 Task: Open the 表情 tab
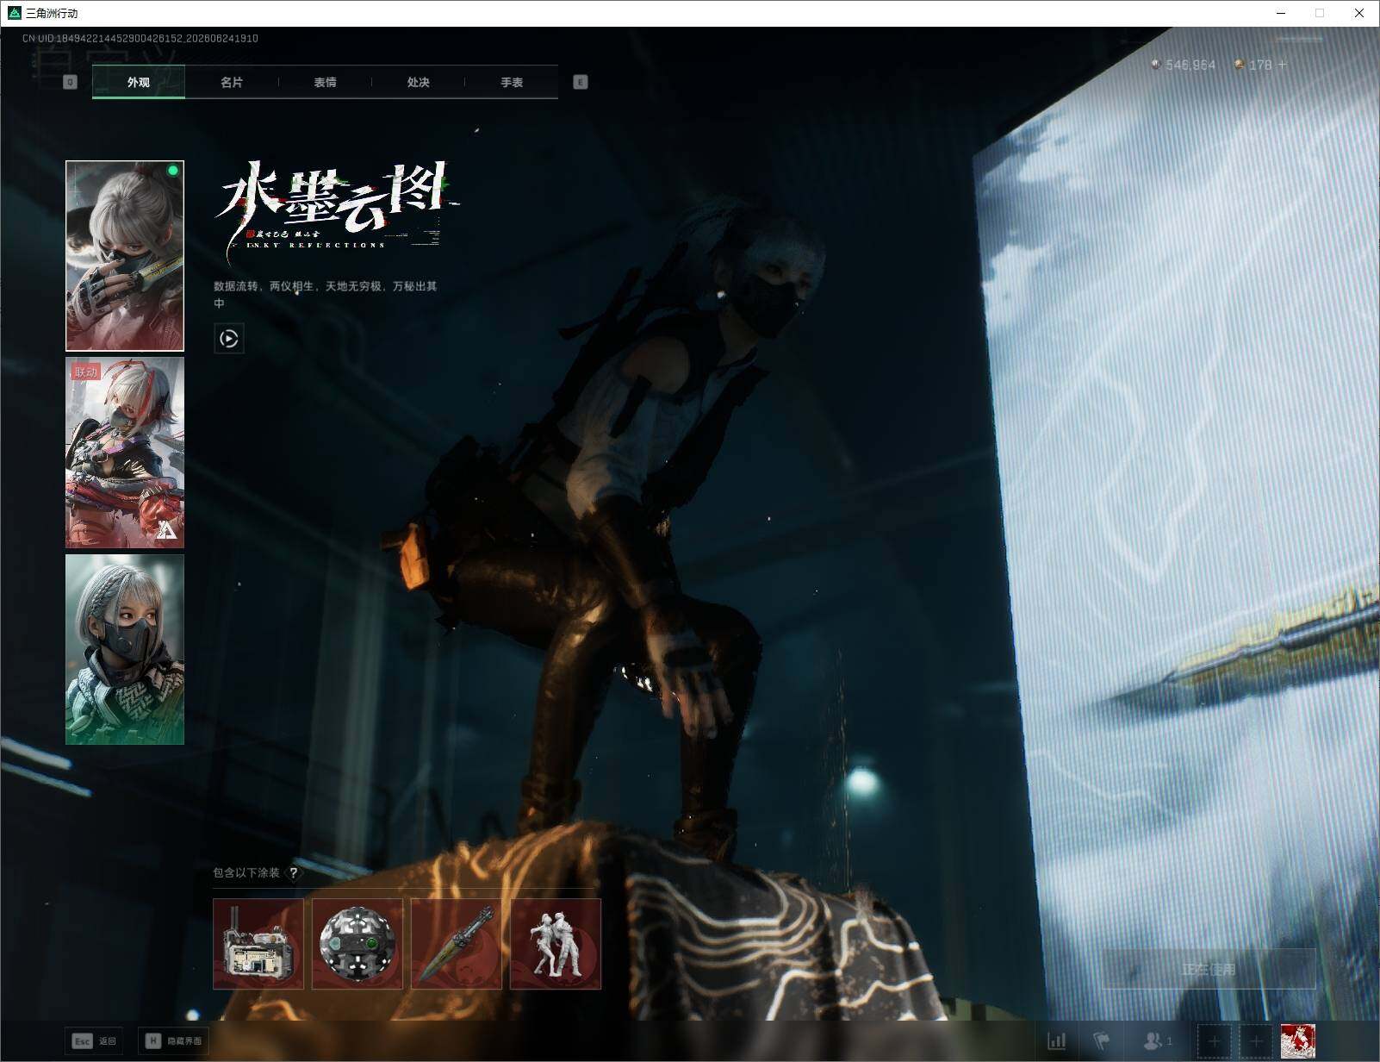click(x=325, y=82)
